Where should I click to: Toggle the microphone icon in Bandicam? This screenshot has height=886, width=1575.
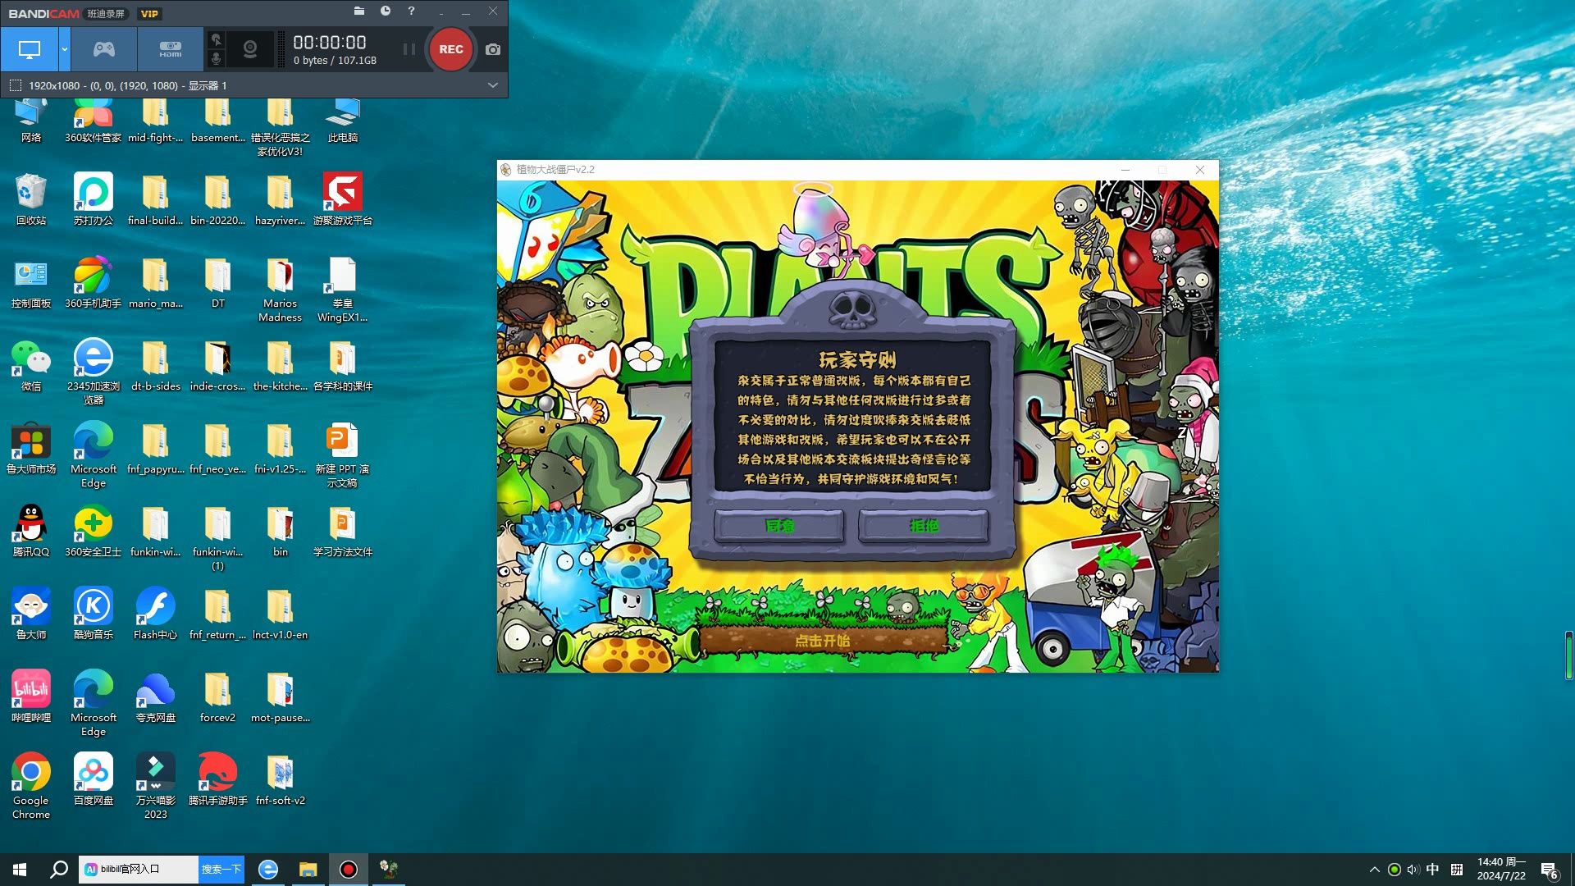click(216, 59)
